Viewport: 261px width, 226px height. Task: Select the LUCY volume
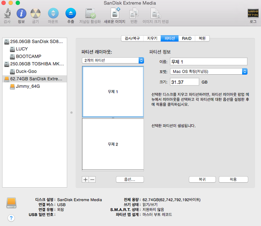pyautogui.click(x=35, y=49)
